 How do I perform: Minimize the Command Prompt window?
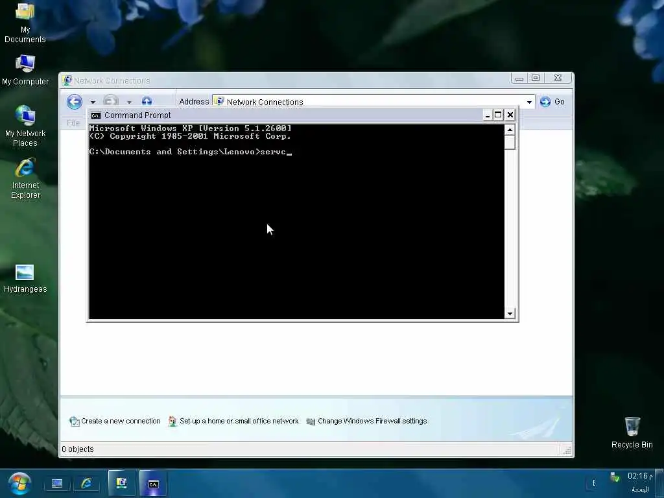488,115
